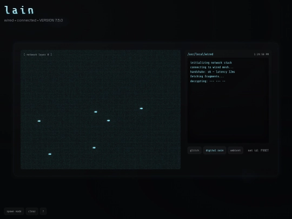Viewport: 292px width, 219px height.
Task: Click the 'net id' label
Action: tap(258, 150)
